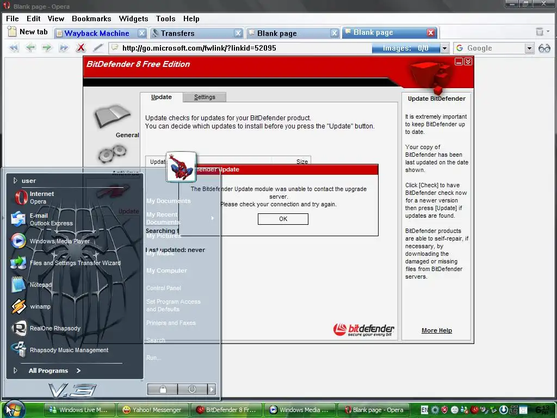Open the Edit menu in Opera
The image size is (557, 418).
pos(33,19)
